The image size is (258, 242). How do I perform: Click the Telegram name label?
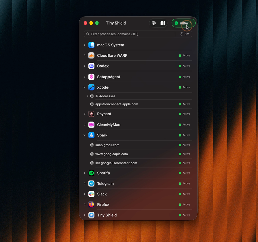point(105,184)
